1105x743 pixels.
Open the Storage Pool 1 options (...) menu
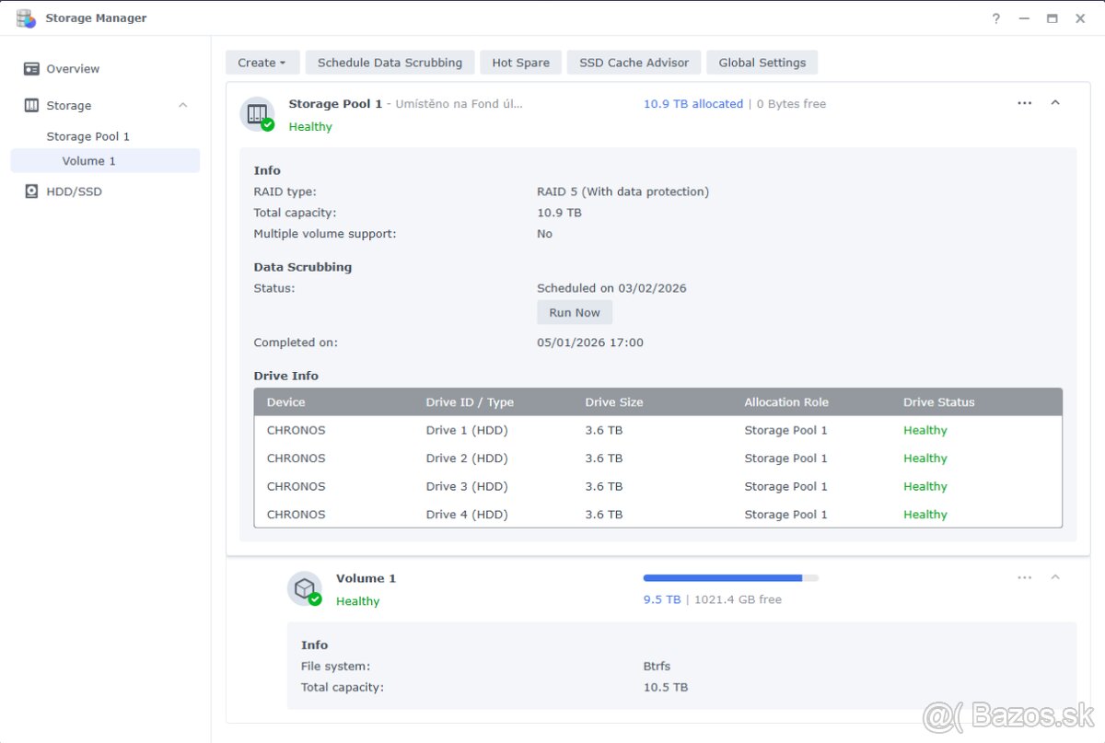1024,103
